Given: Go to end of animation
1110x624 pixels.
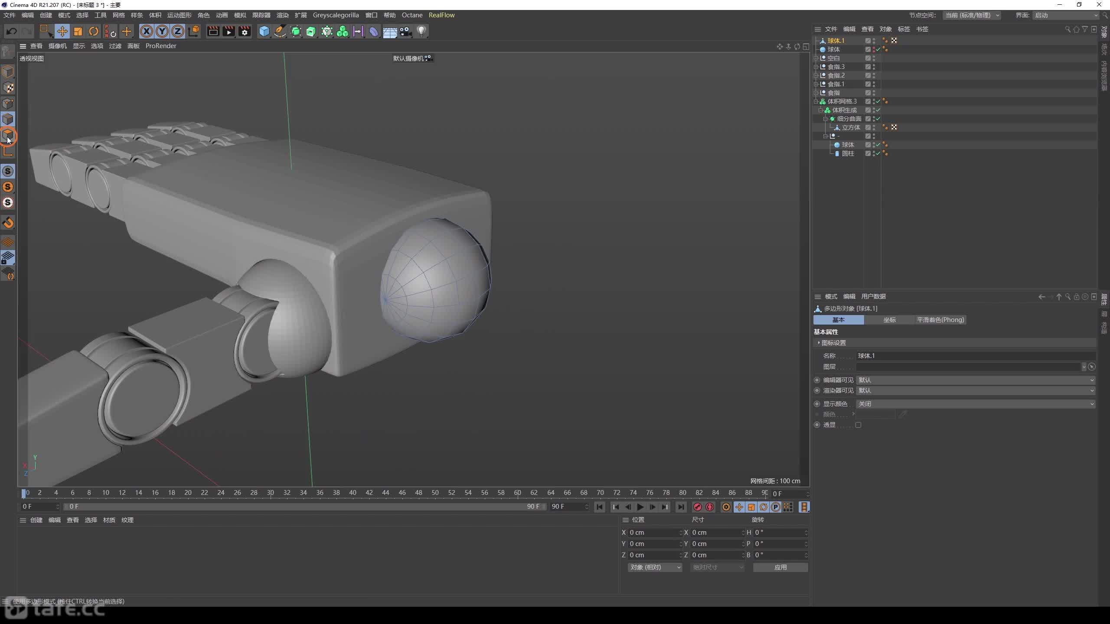Looking at the screenshot, I should pyautogui.click(x=681, y=507).
